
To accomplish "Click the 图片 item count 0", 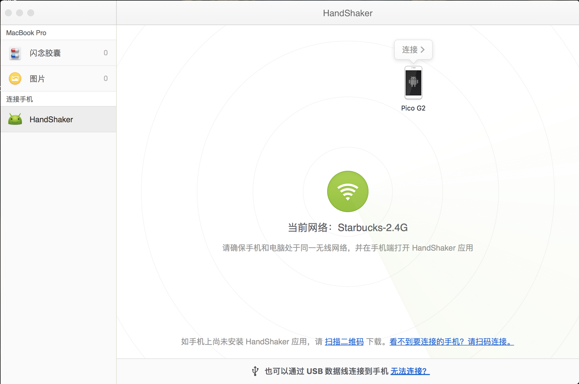I will tap(106, 78).
